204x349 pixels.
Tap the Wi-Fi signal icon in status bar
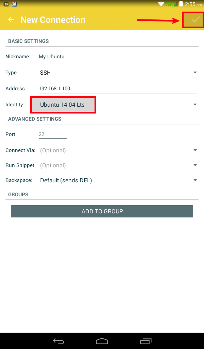point(161,4)
